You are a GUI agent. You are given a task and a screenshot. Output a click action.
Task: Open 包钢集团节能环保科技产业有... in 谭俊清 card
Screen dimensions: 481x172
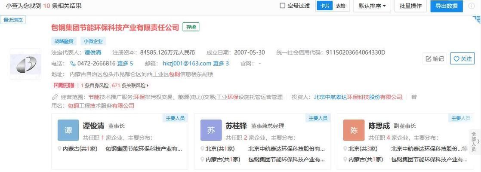point(144,149)
